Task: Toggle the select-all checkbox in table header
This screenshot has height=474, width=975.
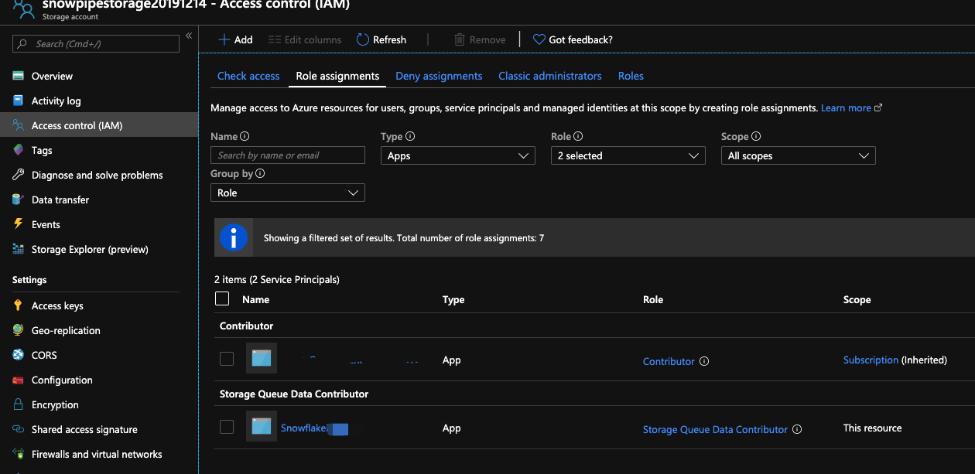Action: [222, 298]
